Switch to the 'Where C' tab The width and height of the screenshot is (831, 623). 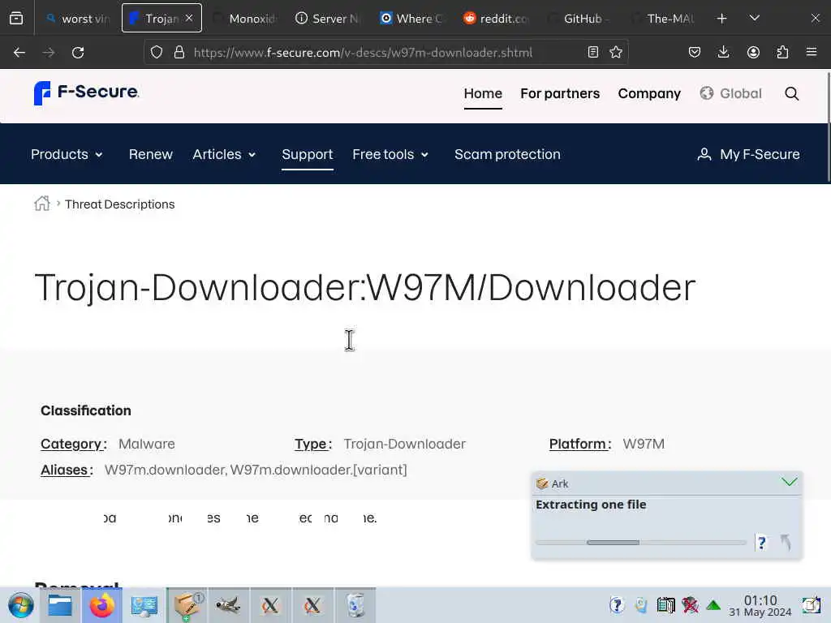[x=411, y=19]
